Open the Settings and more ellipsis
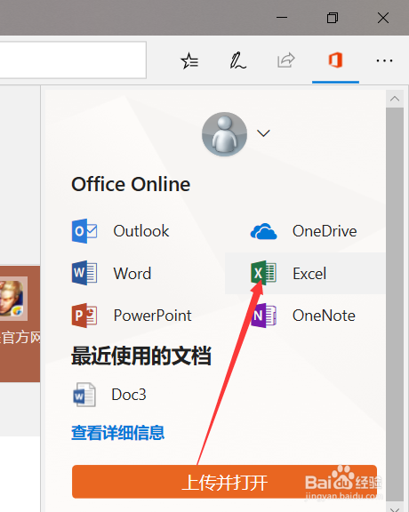The height and width of the screenshot is (512, 409). pos(384,60)
